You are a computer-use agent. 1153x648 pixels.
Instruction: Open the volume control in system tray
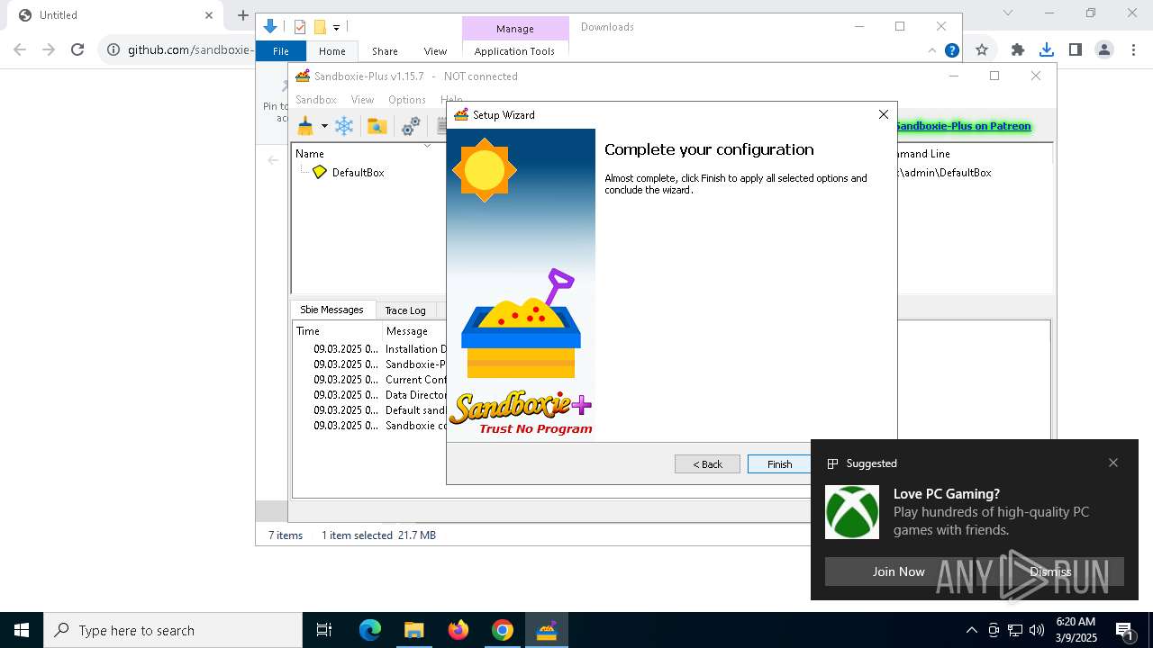[1037, 630]
